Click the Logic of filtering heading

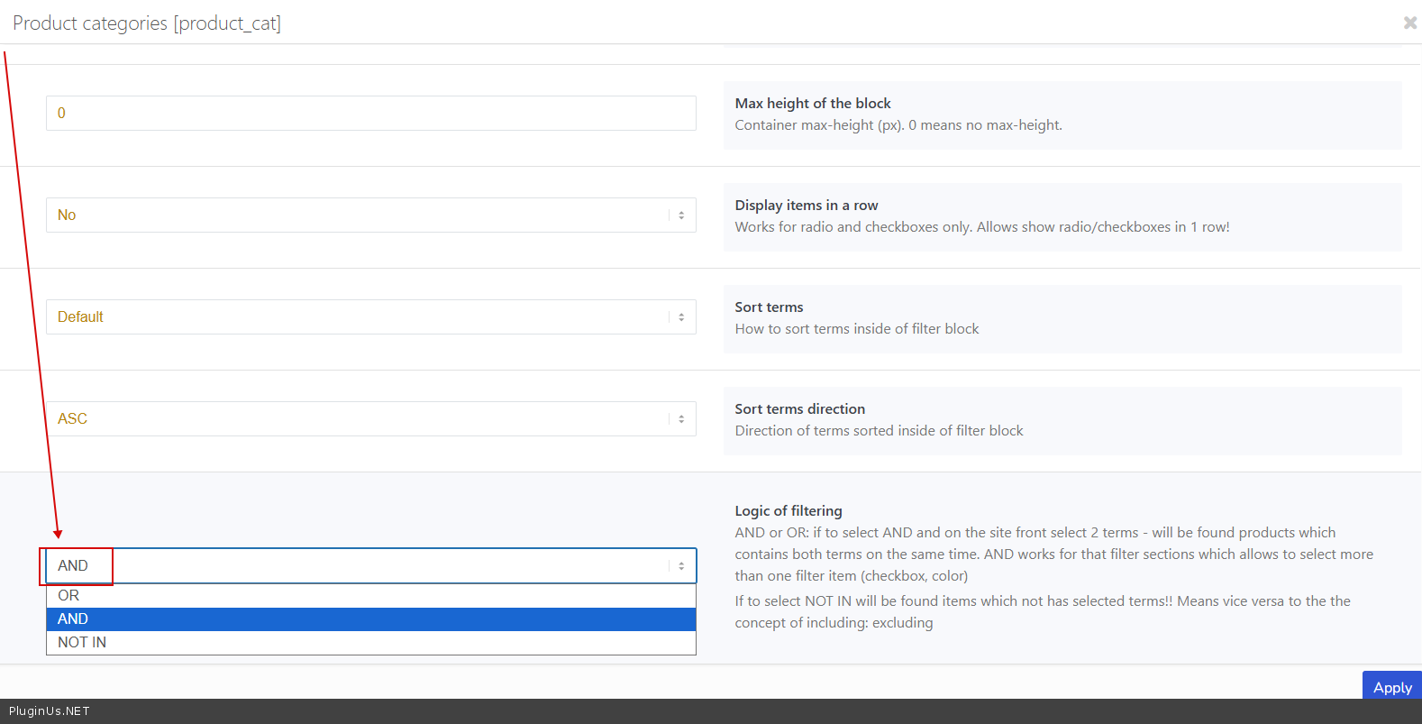point(788,511)
